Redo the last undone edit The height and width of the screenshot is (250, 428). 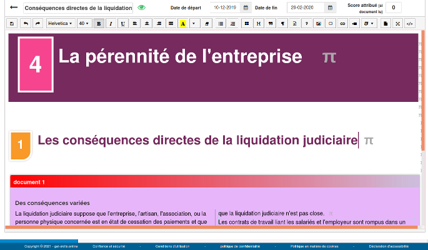pos(37,23)
